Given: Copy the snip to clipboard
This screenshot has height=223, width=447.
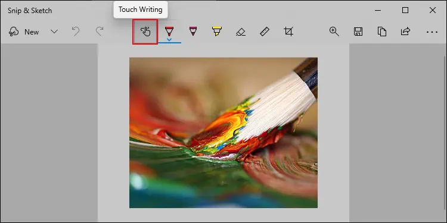Looking at the screenshot, I should click(x=381, y=32).
